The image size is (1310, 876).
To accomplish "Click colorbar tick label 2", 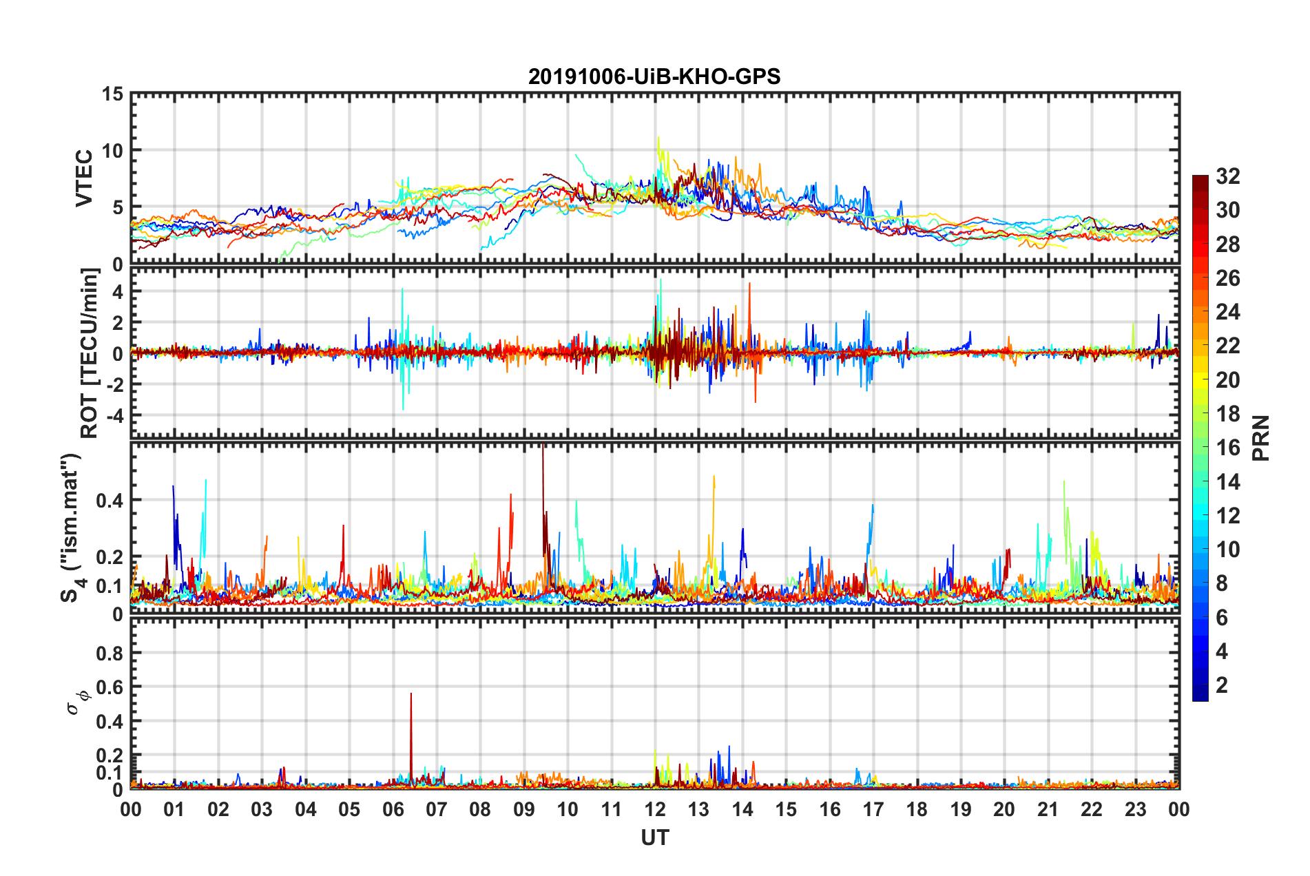I will pyautogui.click(x=1222, y=685).
